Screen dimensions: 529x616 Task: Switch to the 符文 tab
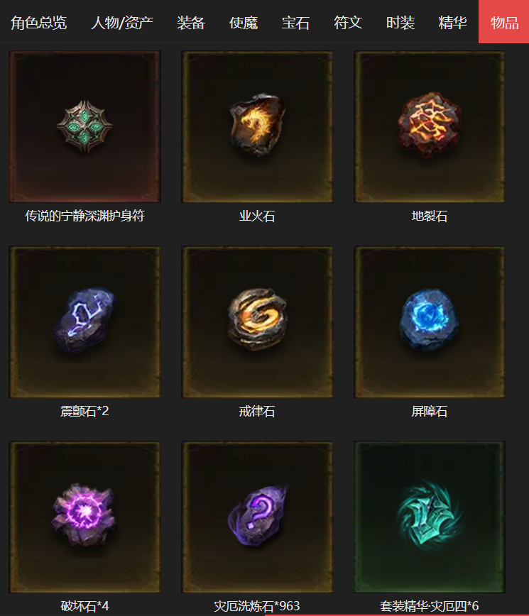[348, 23]
